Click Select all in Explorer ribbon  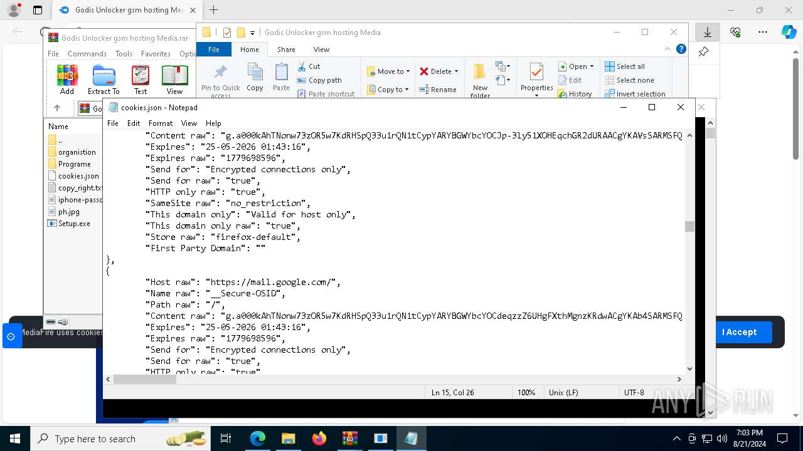[x=625, y=66]
